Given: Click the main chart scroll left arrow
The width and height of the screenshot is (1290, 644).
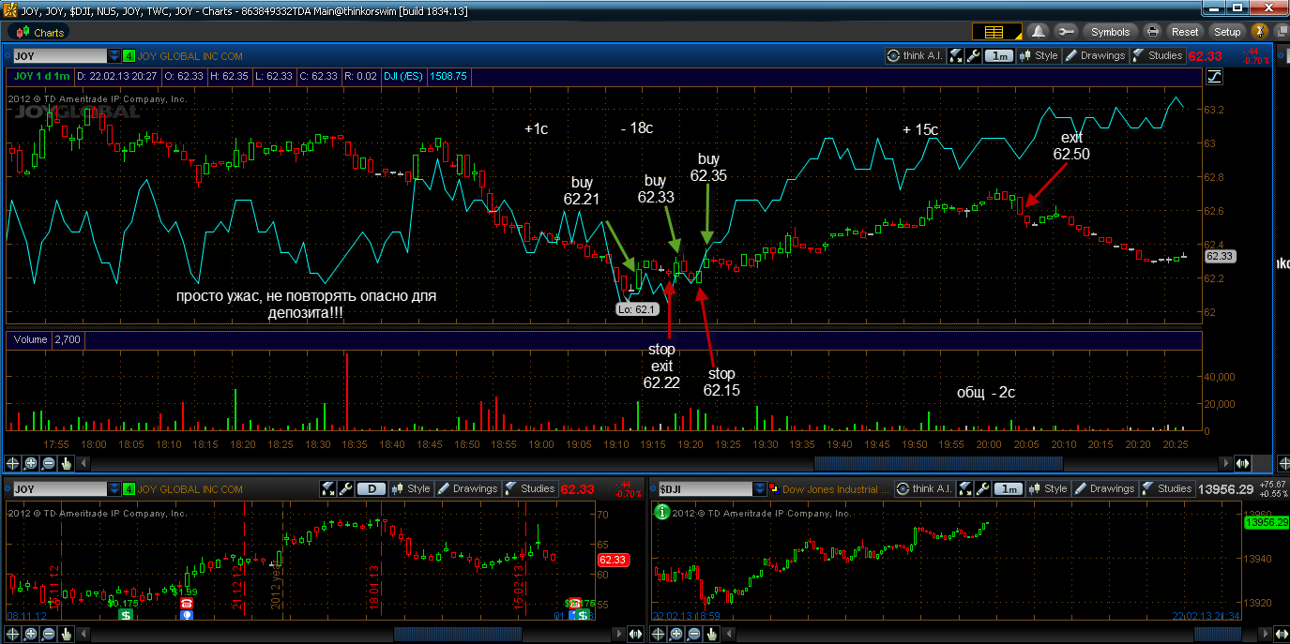Looking at the screenshot, I should tap(83, 463).
